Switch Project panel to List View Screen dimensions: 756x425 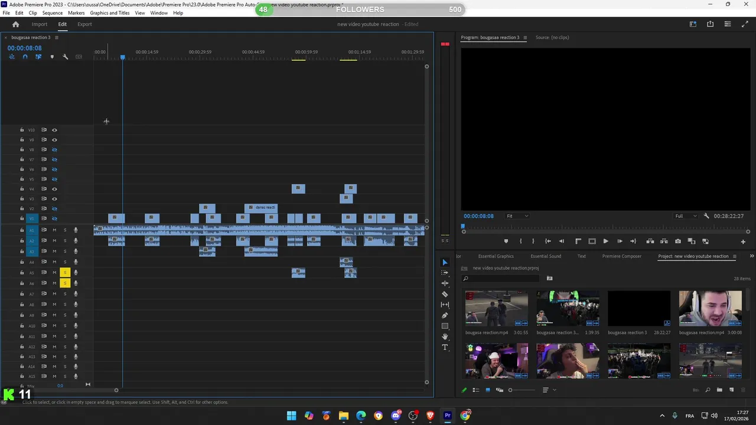coord(475,390)
